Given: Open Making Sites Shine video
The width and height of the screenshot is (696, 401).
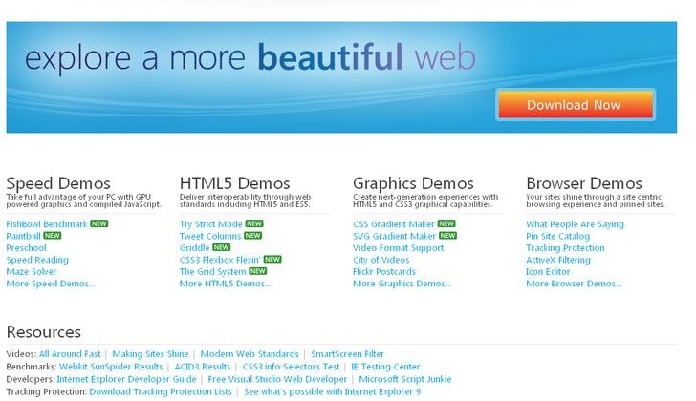Looking at the screenshot, I should (150, 354).
